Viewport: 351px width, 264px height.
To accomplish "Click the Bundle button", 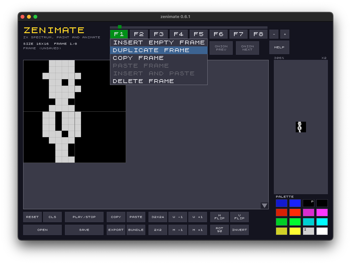I will coord(136,230).
